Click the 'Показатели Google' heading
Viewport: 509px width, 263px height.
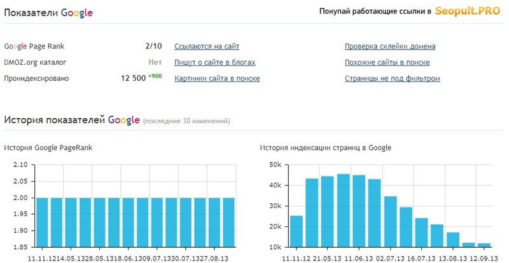pyautogui.click(x=48, y=13)
